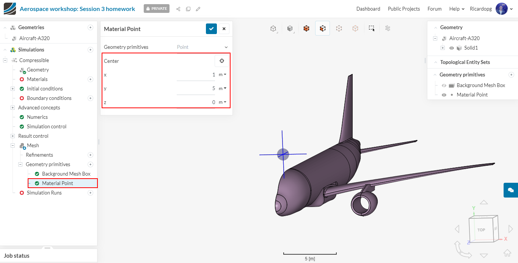The width and height of the screenshot is (518, 263).
Task: Add a new geometry primitive in right panel
Action: click(511, 75)
